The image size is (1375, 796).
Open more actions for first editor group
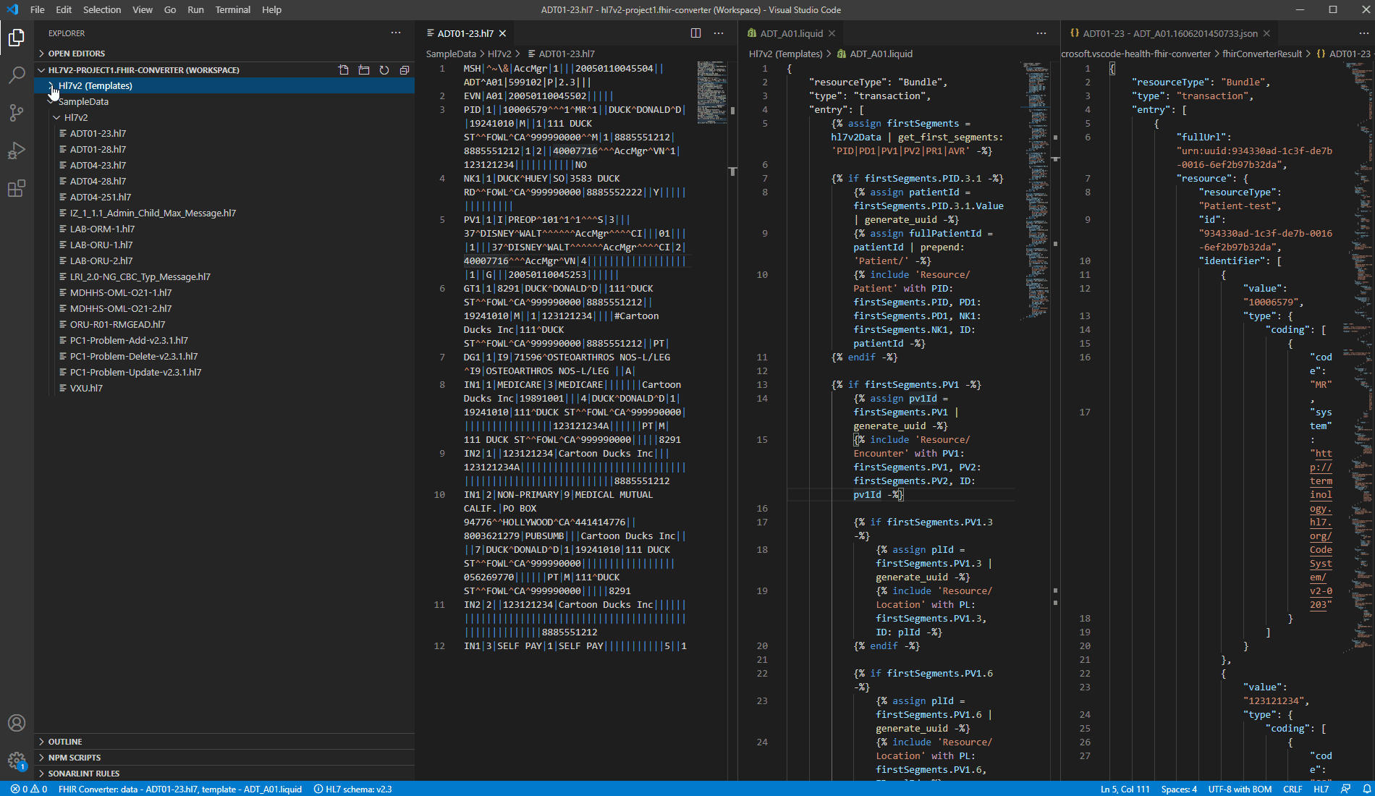click(719, 33)
